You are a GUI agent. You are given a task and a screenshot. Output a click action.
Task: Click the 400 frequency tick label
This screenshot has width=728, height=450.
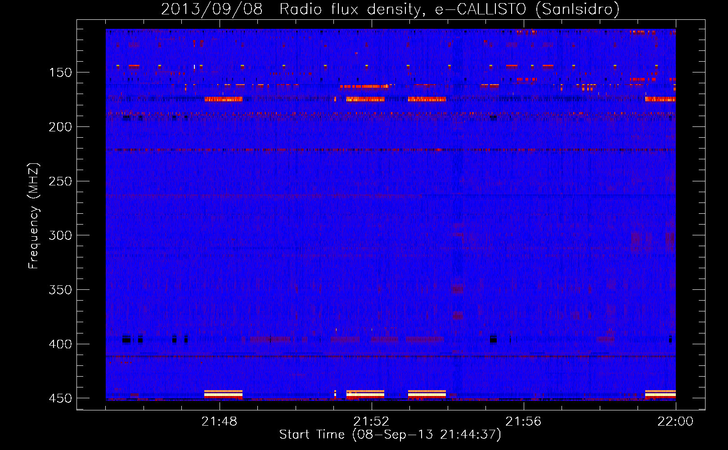point(60,344)
